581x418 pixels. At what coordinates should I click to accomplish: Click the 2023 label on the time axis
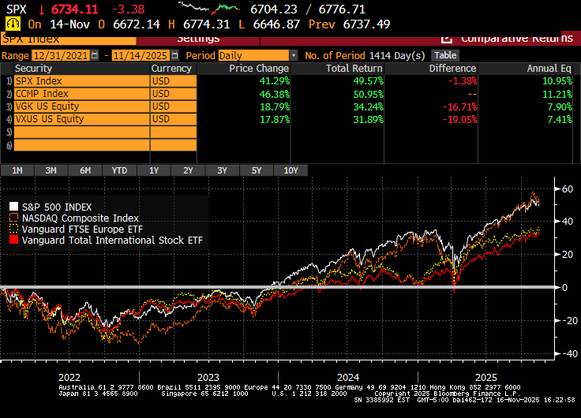click(208, 377)
